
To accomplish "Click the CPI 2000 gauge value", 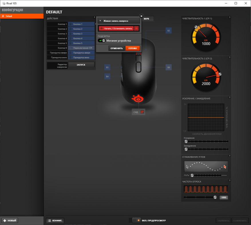I will tap(206, 84).
